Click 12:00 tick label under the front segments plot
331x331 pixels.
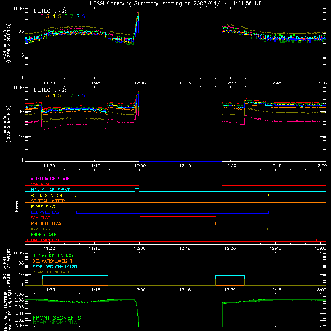point(140,83)
